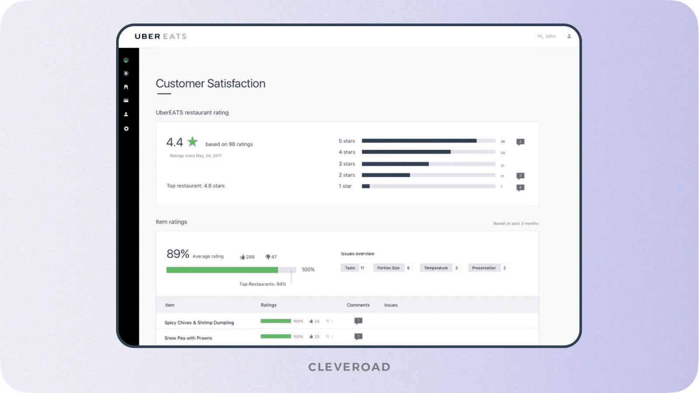
Task: Toggle the thumbs up for Snow Pea with Prawns
Action: pos(311,337)
